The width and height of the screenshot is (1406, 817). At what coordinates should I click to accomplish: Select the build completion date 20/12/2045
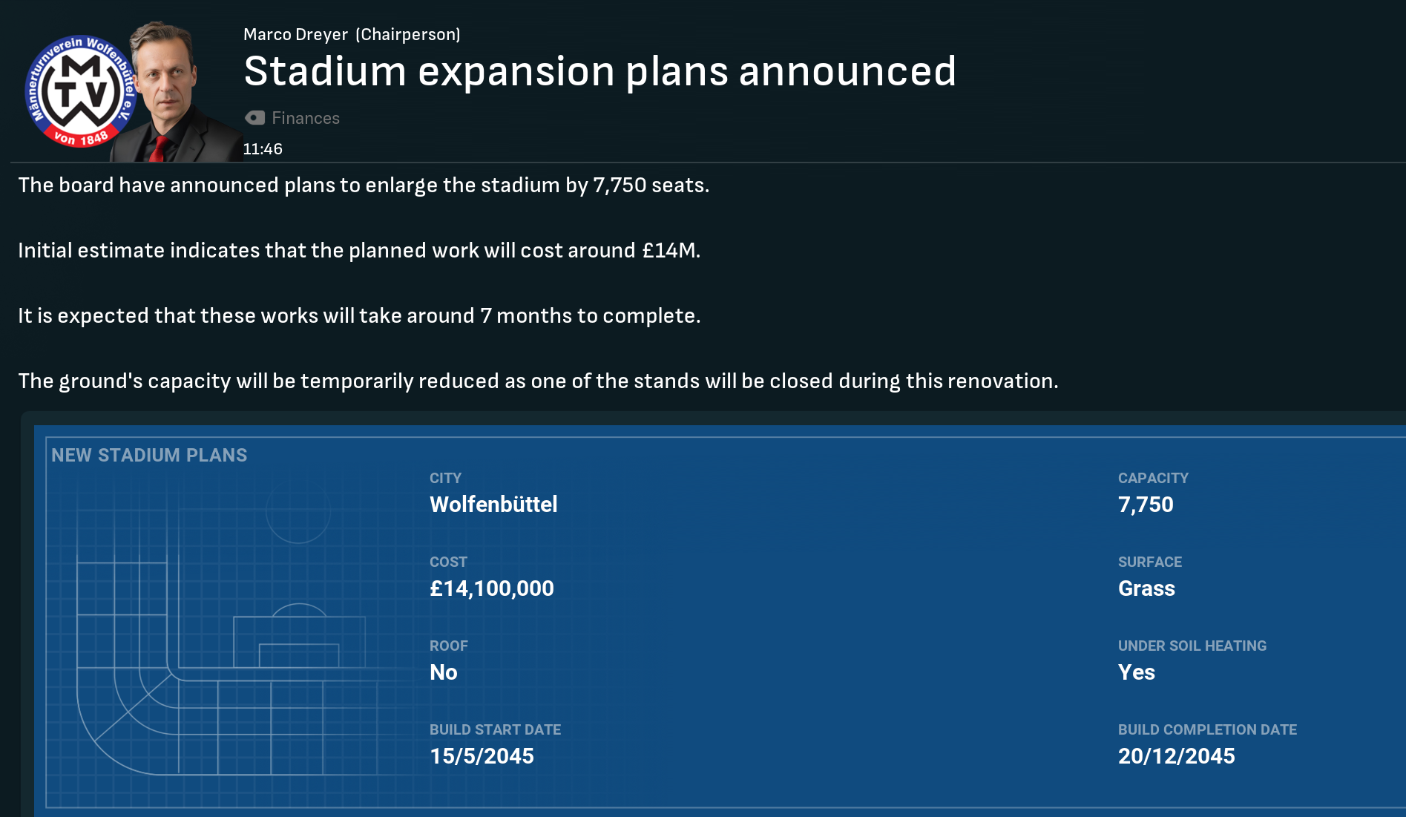pos(1176,756)
